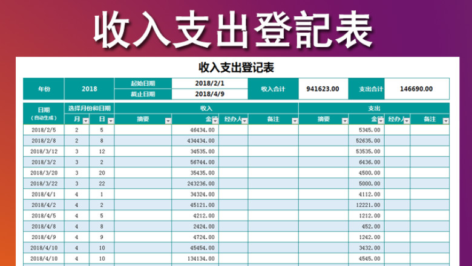This screenshot has width=472, height=266.
Task: Select date cell 2018/3/22
Action: click(44, 183)
